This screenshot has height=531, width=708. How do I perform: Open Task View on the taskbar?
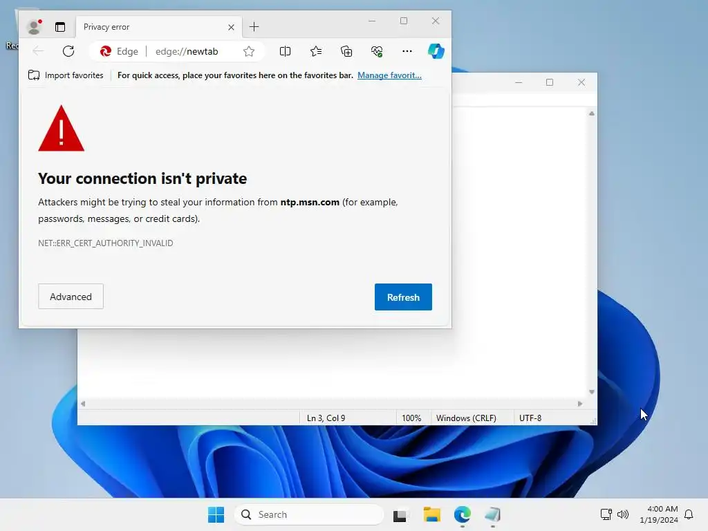pos(400,514)
